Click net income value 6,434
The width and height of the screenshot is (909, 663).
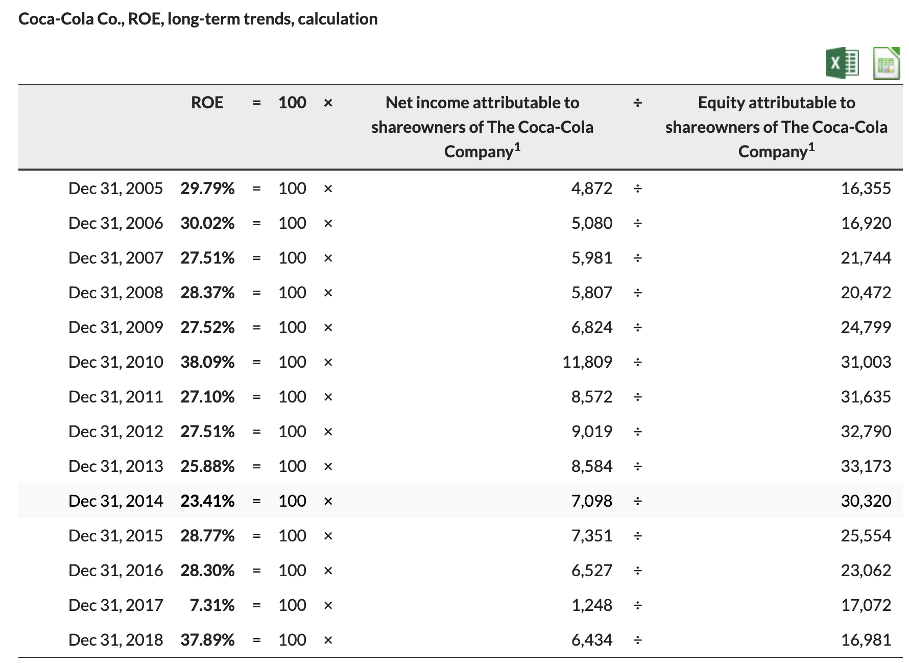tap(591, 640)
